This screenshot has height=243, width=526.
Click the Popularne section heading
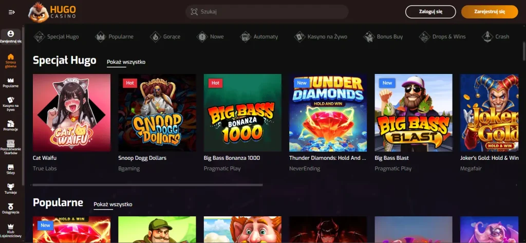click(58, 202)
